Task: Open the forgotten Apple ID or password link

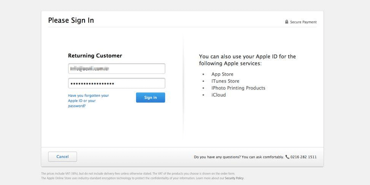Action: (88, 101)
